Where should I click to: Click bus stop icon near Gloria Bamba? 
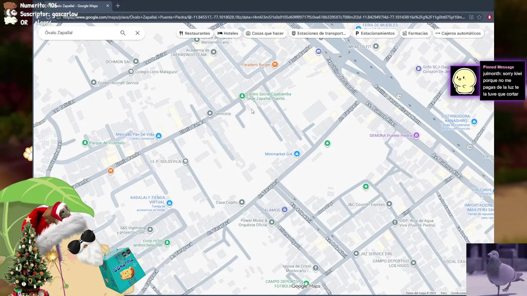(x=319, y=51)
